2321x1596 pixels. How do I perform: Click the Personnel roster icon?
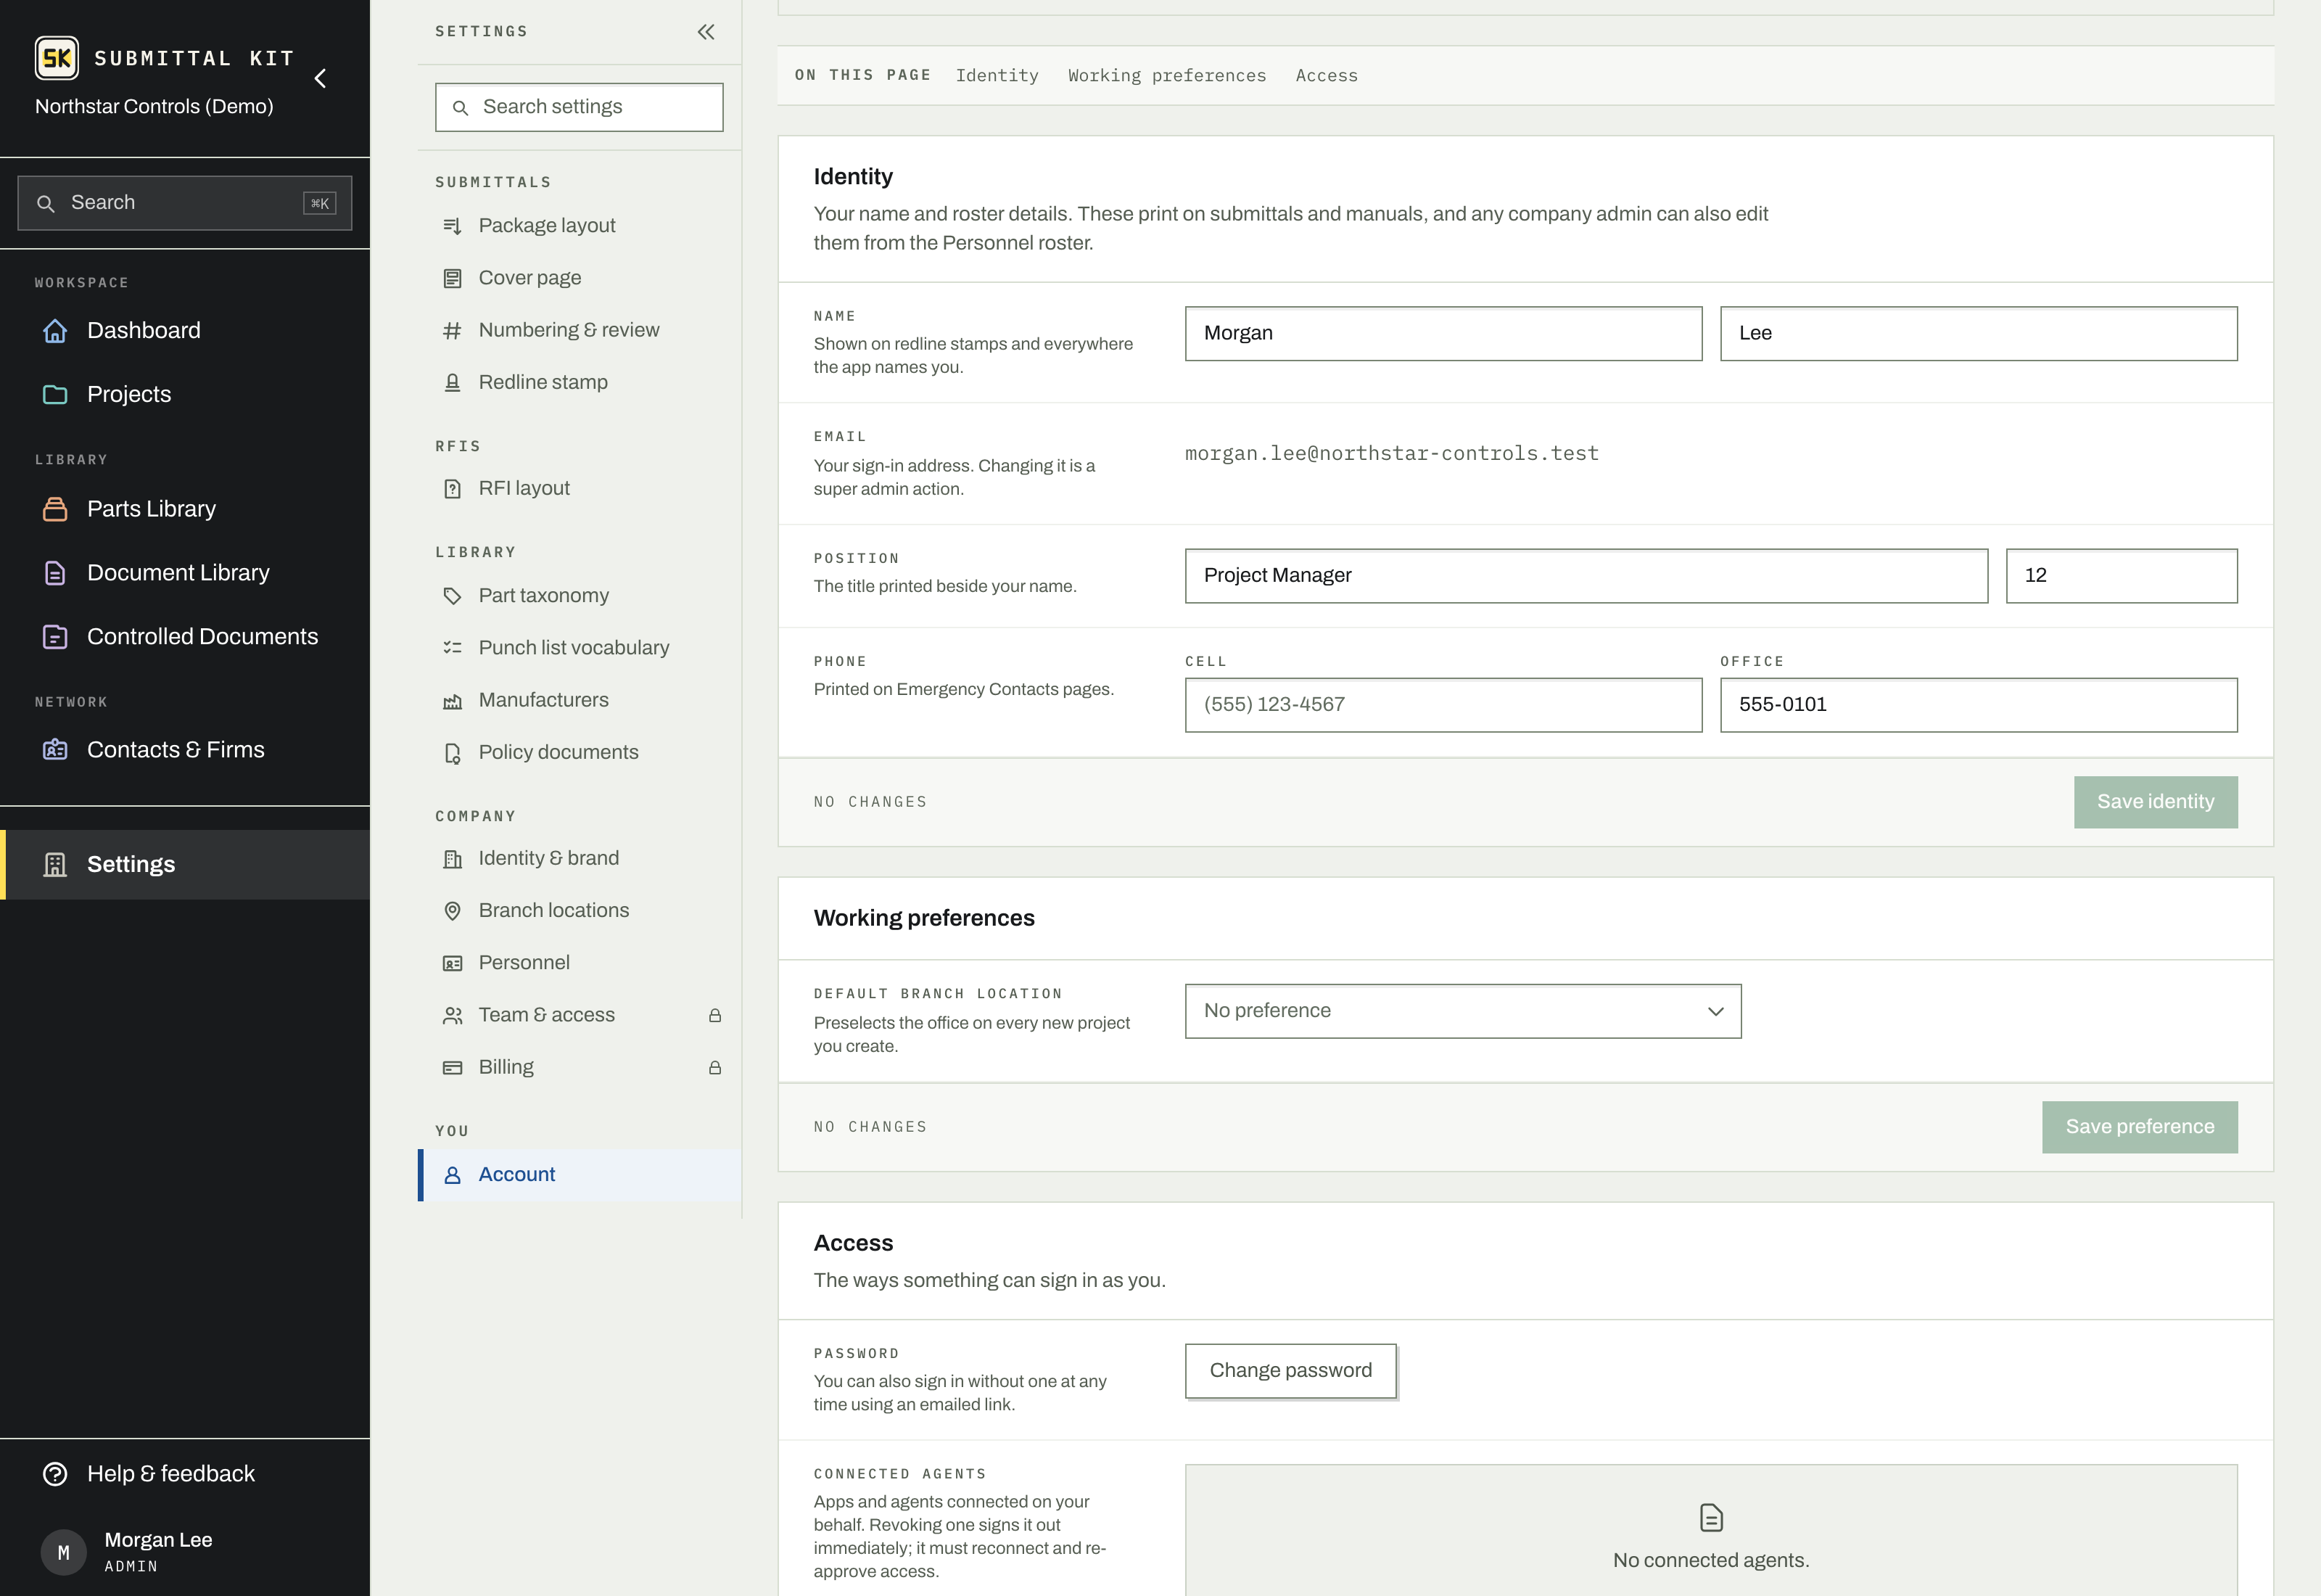pos(453,963)
